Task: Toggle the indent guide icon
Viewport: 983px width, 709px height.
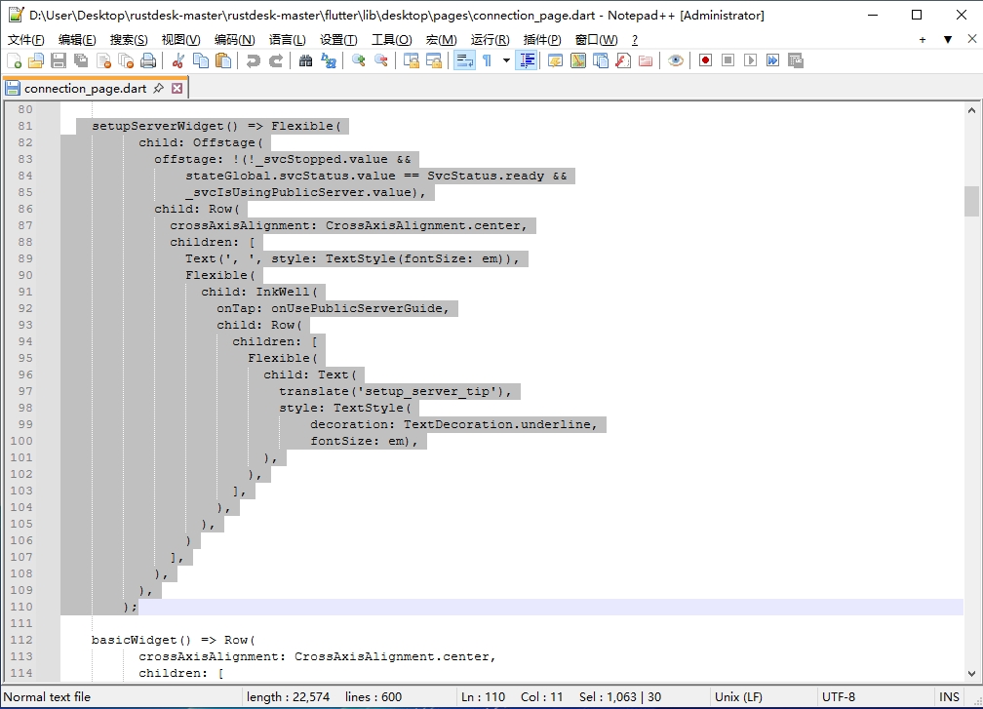Action: click(527, 60)
